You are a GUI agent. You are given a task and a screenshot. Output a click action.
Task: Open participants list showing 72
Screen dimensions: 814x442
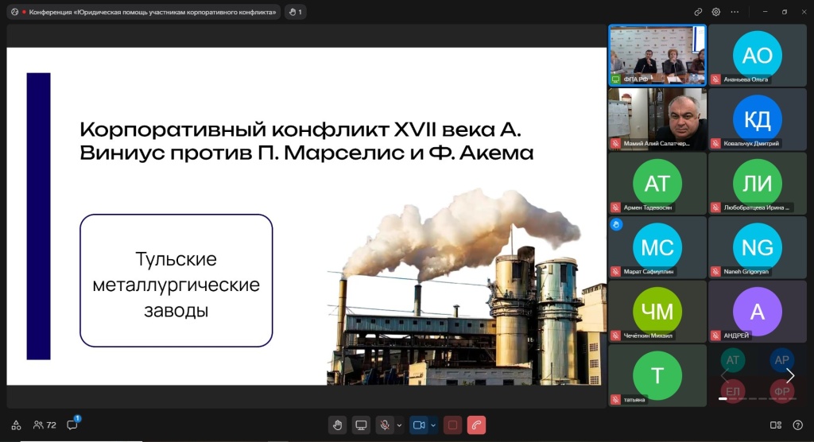tap(45, 425)
